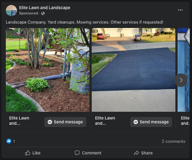Click the Sponsored label
Image resolution: width=192 pixels, height=160 pixels.
29,13
